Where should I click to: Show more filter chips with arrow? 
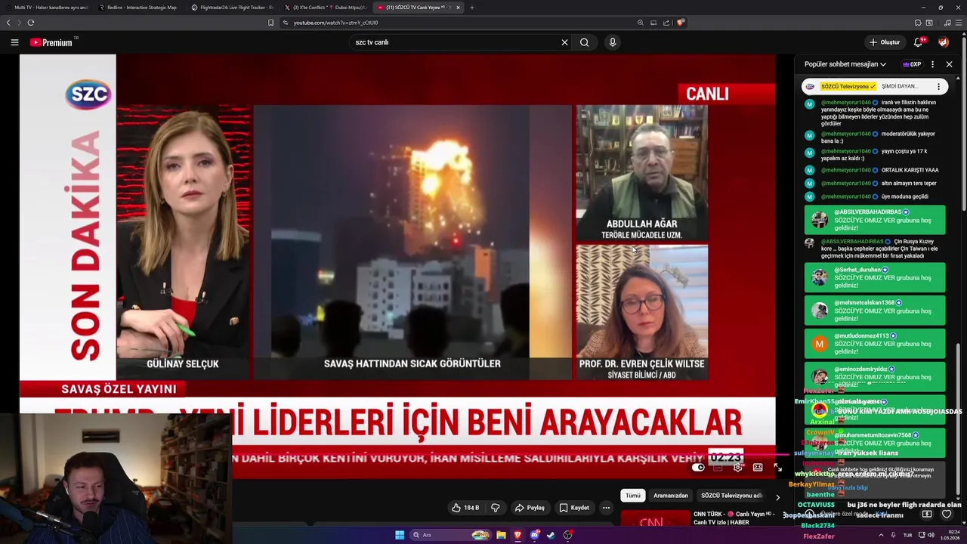tap(777, 496)
